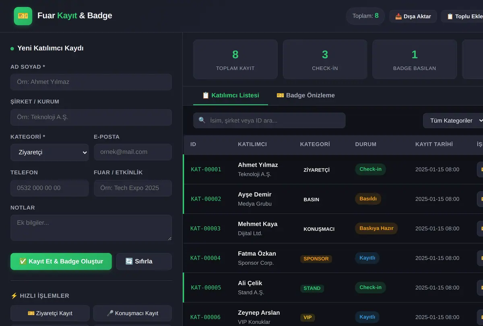Click the green ticket logo icon
Screen dimensions: 483x326
[x=23, y=16]
